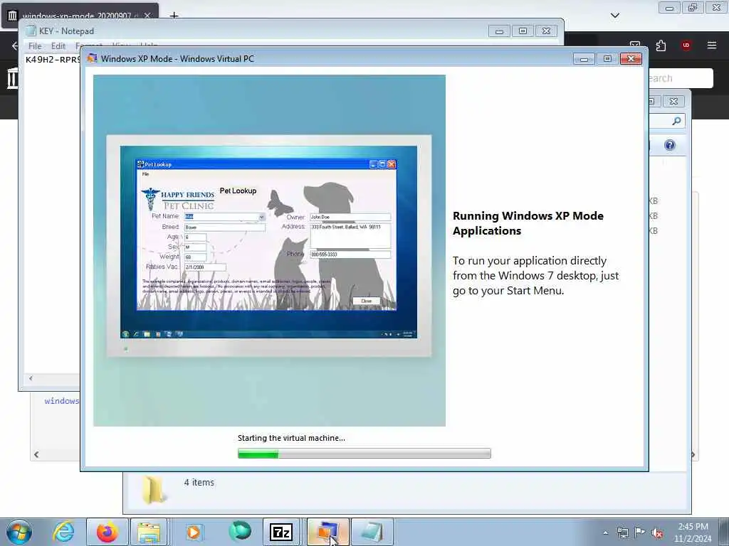Click the web page Search field
This screenshot has width=729, height=546.
[x=680, y=78]
